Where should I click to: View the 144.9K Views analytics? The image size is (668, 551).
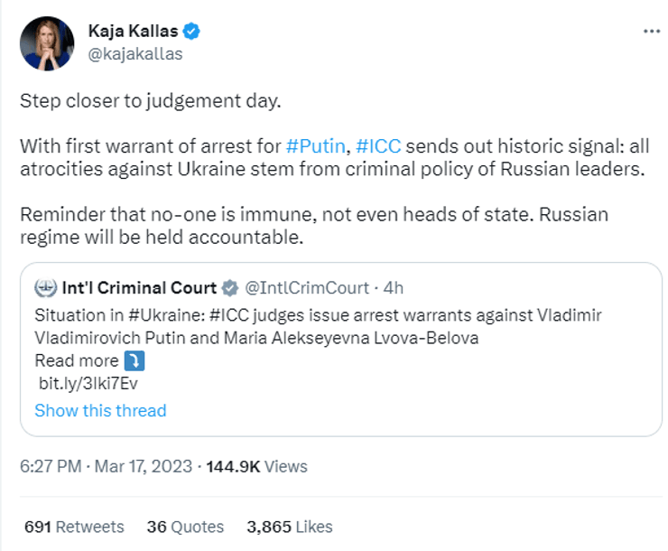point(257,467)
